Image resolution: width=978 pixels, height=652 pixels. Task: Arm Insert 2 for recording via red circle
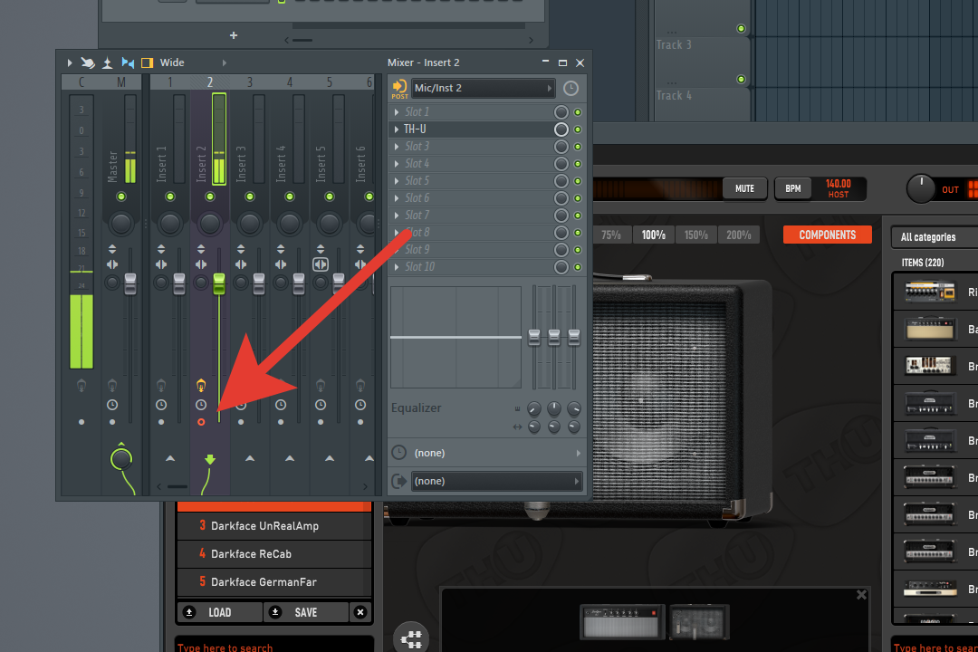pyautogui.click(x=200, y=421)
